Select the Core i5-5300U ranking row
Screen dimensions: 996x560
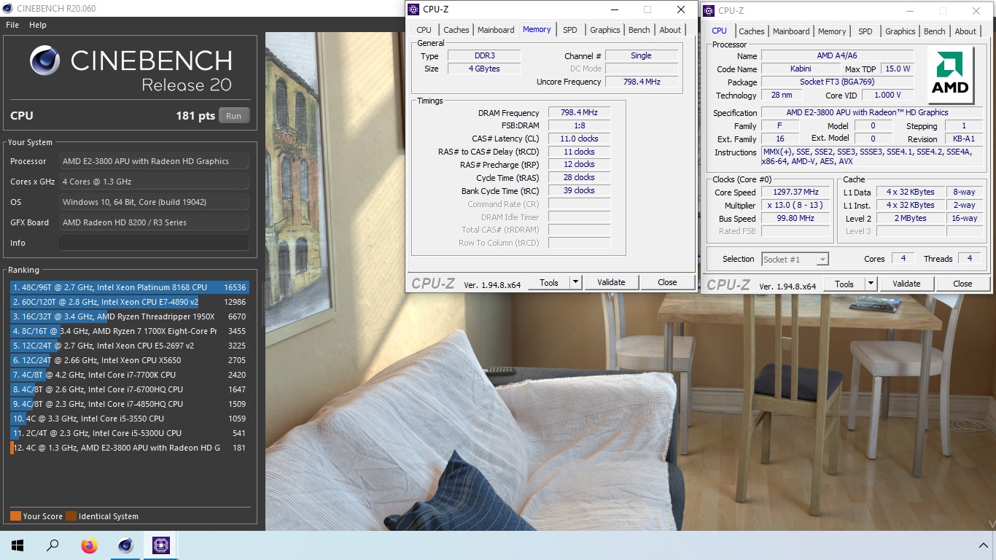[129, 433]
